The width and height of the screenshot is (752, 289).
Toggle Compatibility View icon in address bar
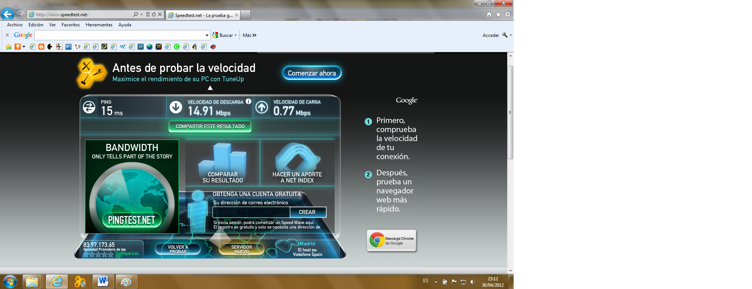[148, 14]
